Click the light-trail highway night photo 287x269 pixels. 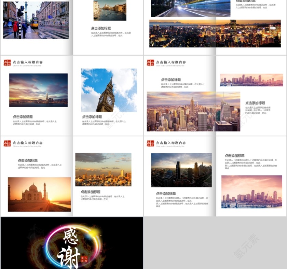point(190,9)
